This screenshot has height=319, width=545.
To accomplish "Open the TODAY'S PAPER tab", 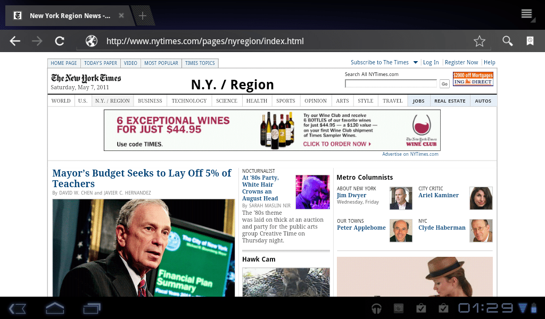I will point(101,63).
